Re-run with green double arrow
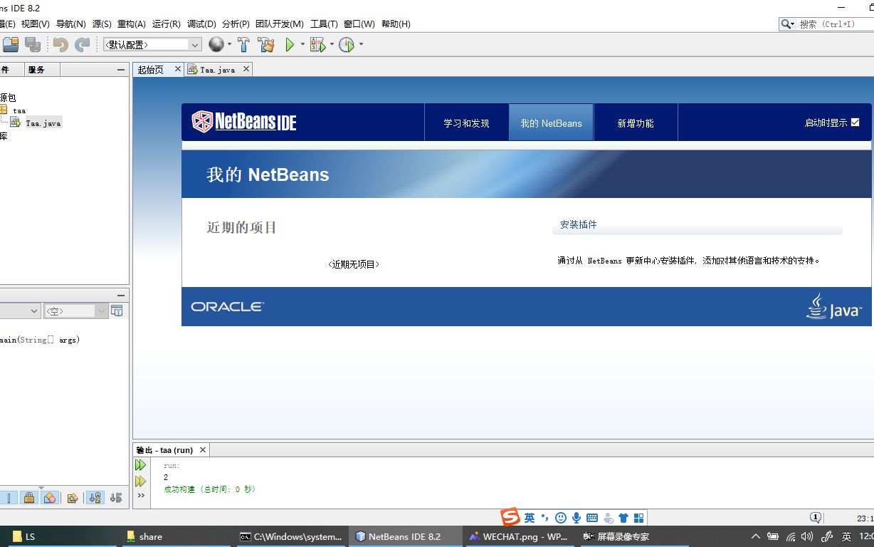This screenshot has width=874, height=547. 140,465
